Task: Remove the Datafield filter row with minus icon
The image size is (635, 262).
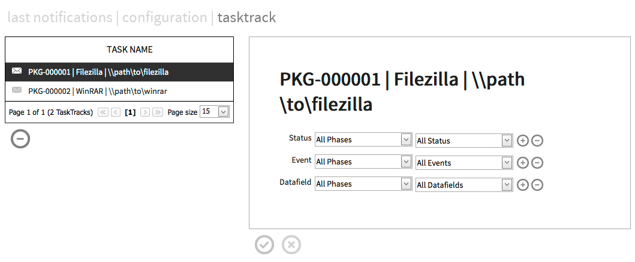Action: coord(538,185)
